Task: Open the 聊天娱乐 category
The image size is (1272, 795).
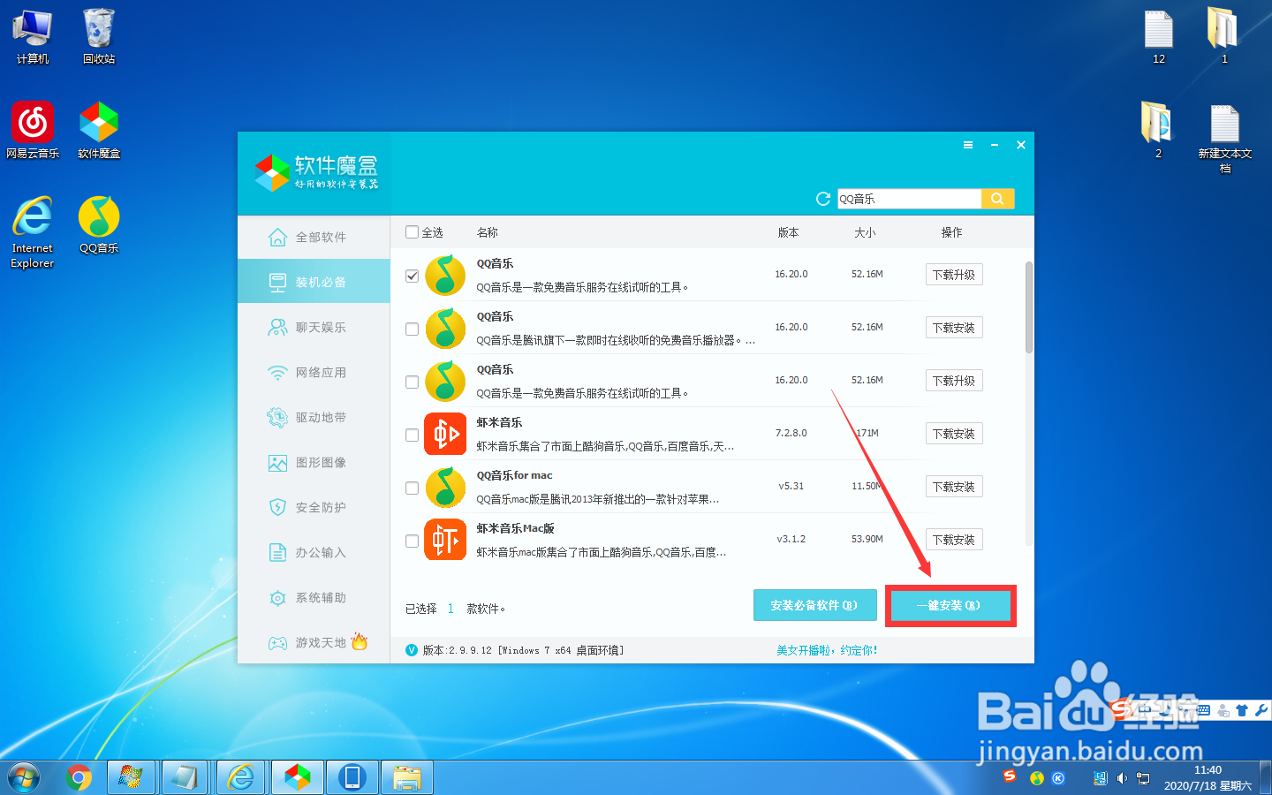Action: pos(314,327)
